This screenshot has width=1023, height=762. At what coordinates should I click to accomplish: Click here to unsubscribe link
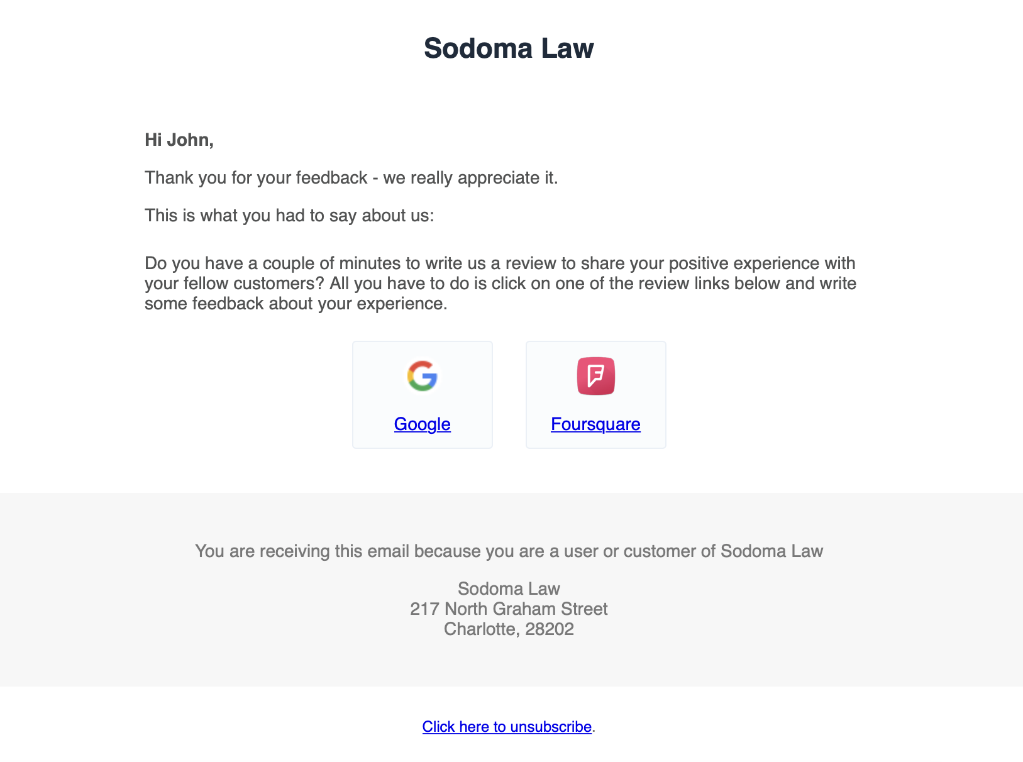(x=507, y=727)
